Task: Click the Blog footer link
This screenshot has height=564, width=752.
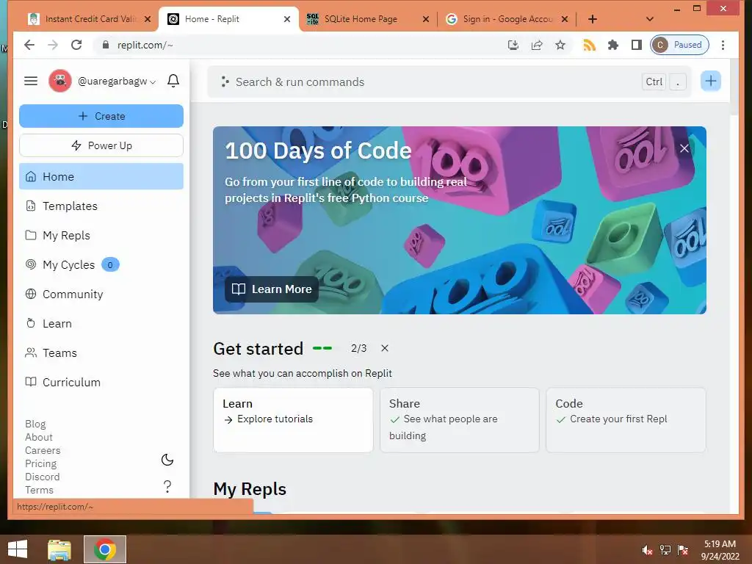Action: (x=35, y=424)
